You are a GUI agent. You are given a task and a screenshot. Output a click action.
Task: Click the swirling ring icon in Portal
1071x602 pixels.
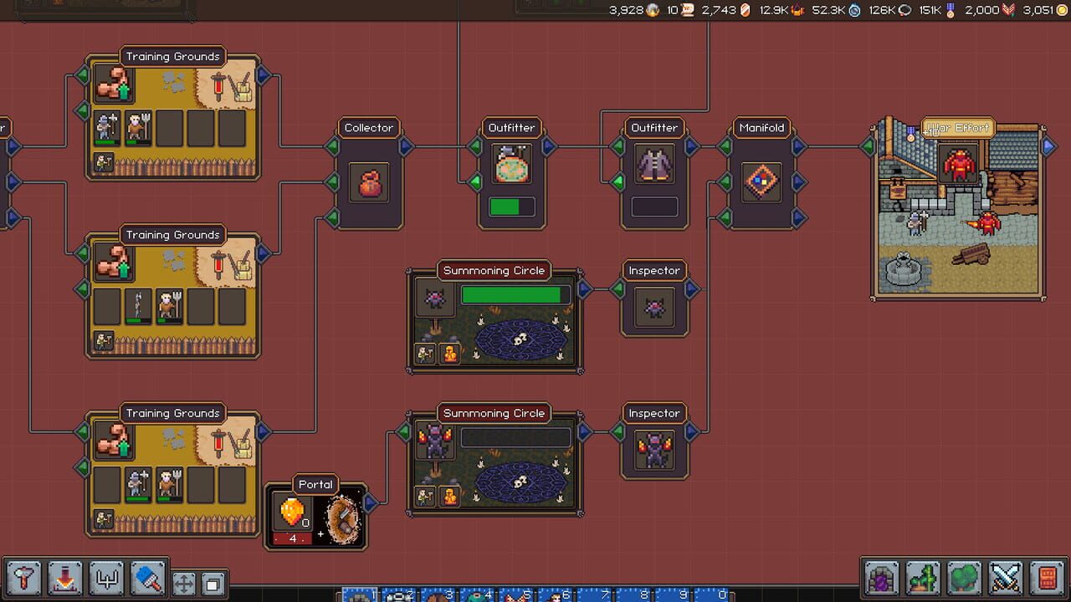pos(342,519)
